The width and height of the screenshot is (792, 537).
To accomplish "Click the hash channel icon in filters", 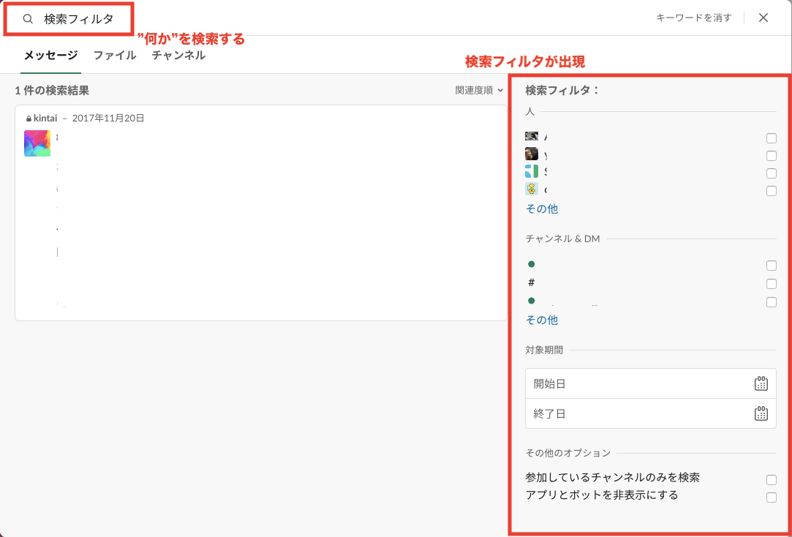I will click(532, 282).
